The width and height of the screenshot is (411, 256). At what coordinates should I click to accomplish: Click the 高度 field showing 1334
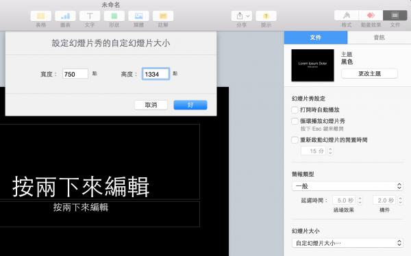coord(155,74)
